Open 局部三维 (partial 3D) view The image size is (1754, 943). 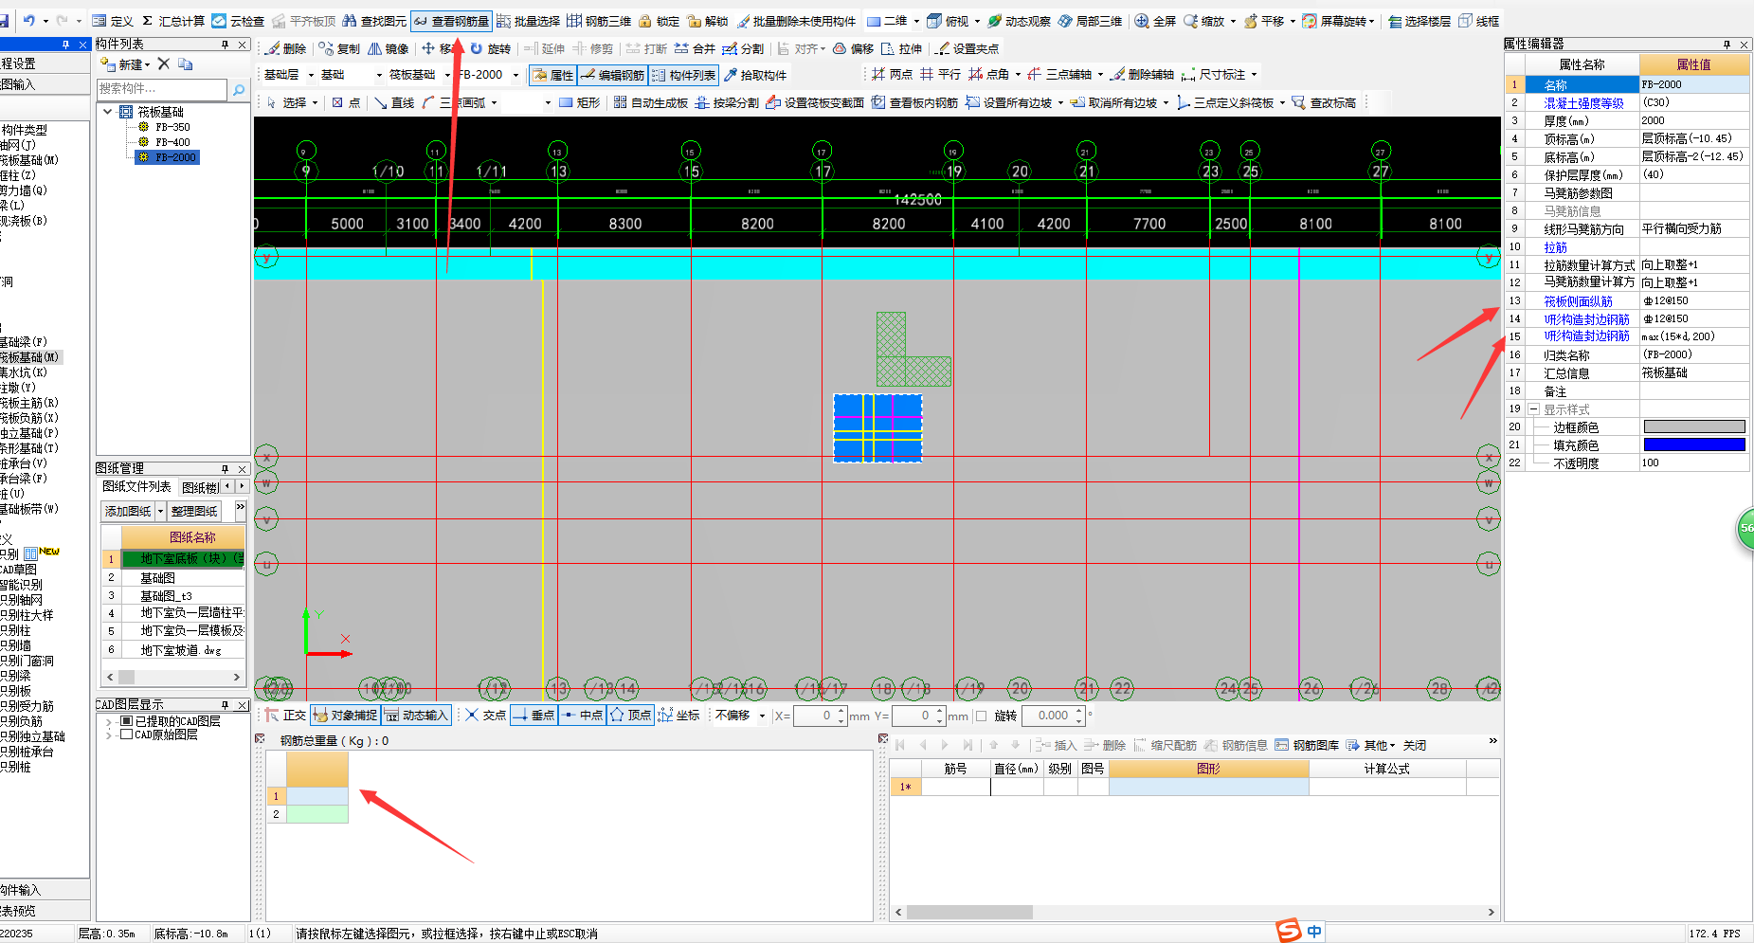[1090, 21]
